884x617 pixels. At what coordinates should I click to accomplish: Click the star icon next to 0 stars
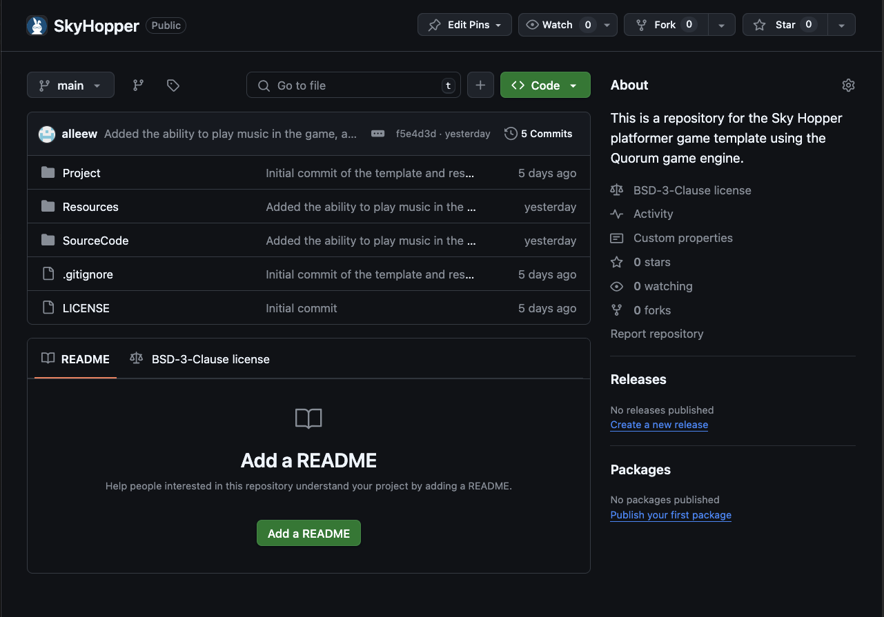617,262
